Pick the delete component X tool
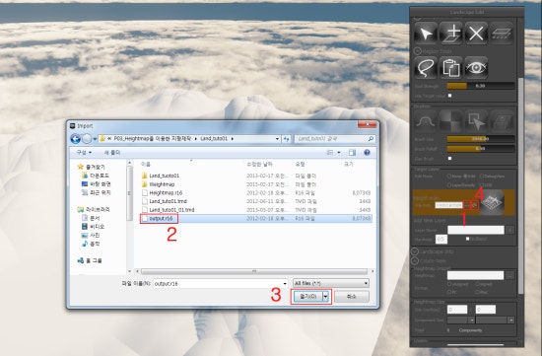This screenshot has width=542, height=356. click(x=476, y=34)
